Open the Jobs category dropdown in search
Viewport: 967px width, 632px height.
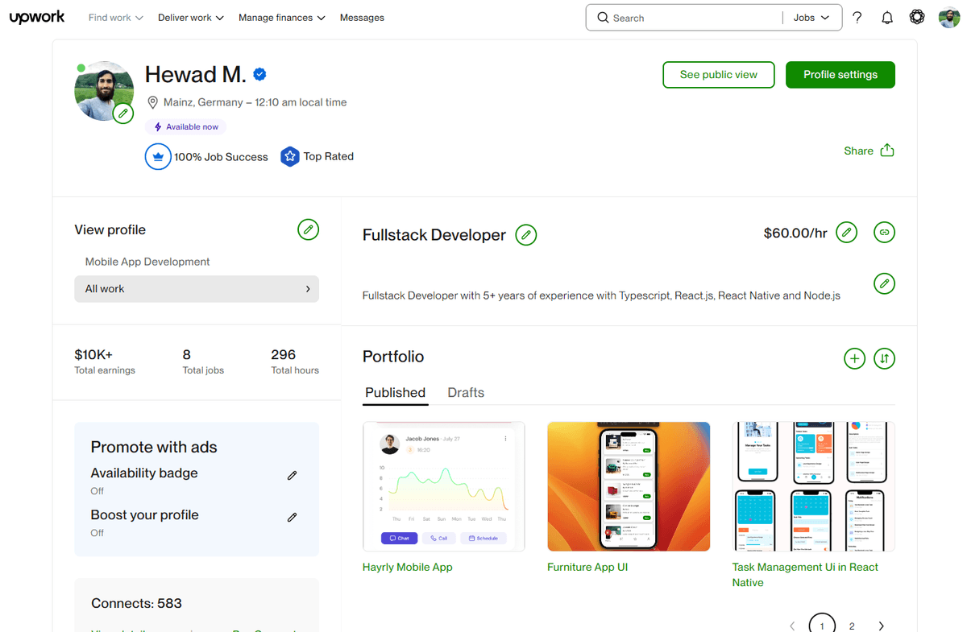click(x=811, y=17)
